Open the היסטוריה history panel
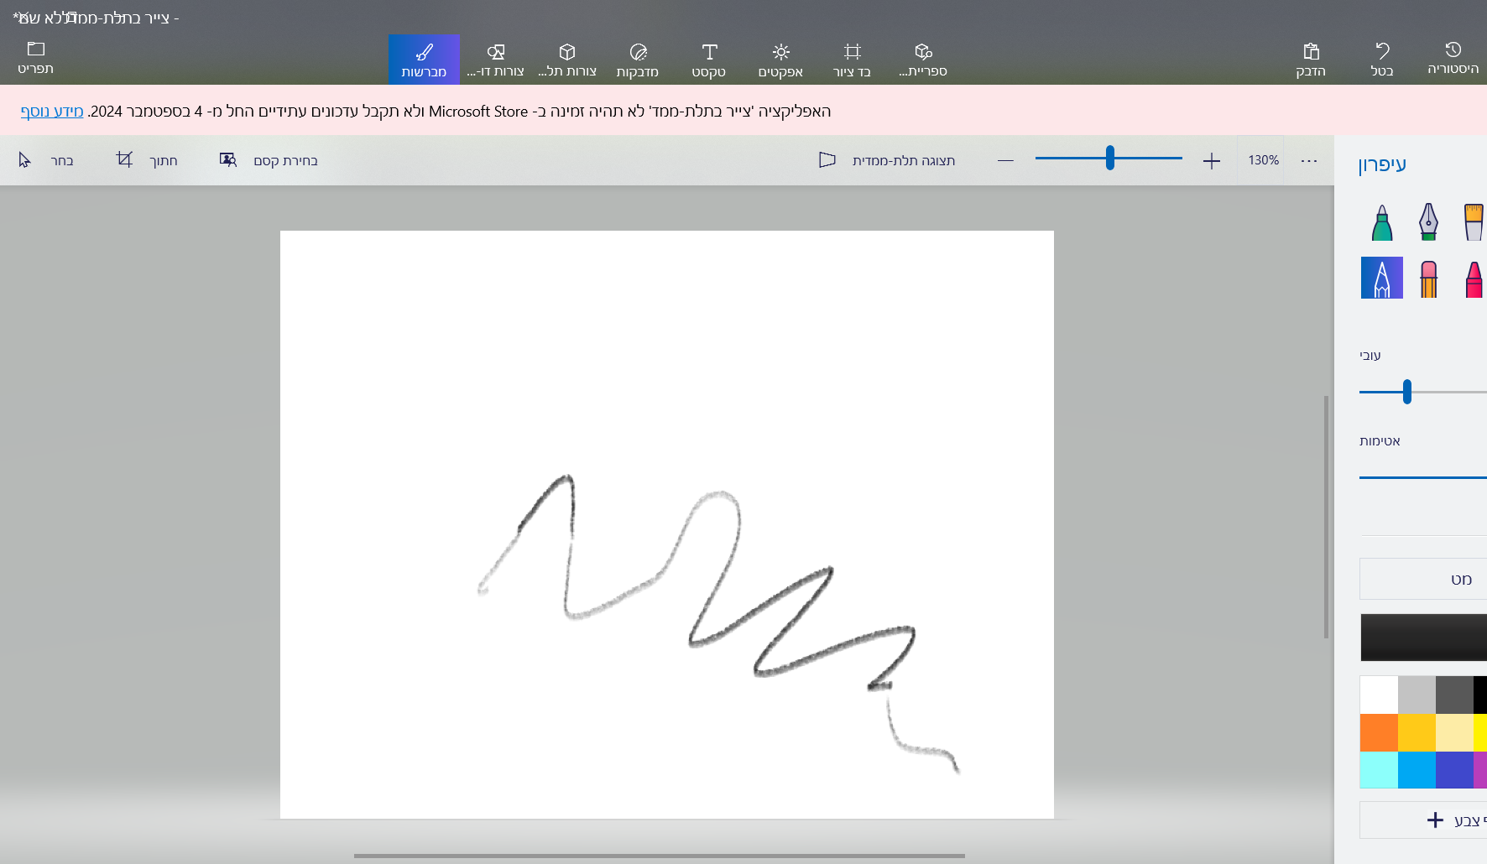This screenshot has width=1487, height=864. coord(1453,58)
